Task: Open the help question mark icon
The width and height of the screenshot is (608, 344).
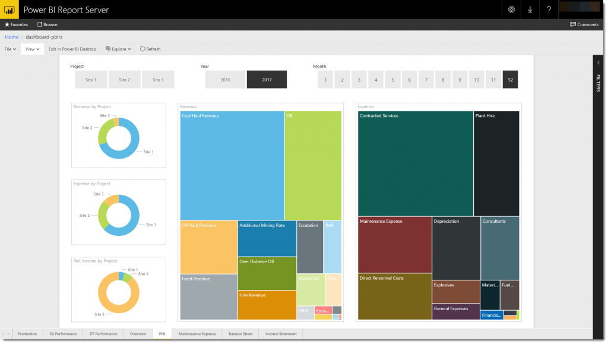Action: tap(549, 10)
